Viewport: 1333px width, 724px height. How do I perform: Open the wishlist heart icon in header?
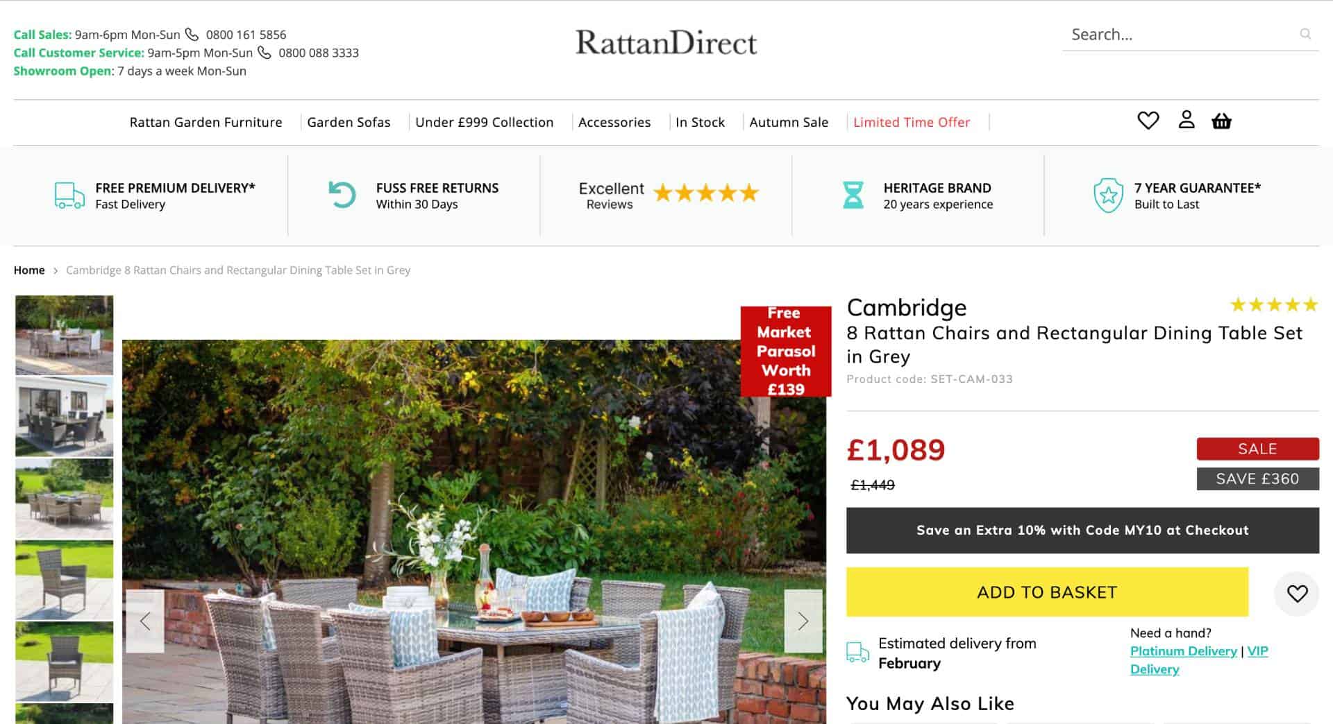[1148, 121]
